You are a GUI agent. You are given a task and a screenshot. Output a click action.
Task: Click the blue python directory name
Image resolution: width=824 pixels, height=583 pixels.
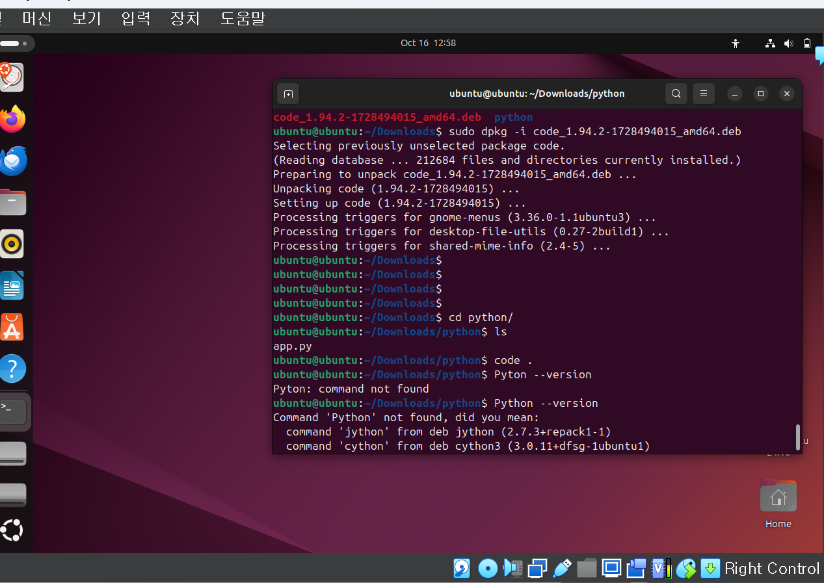513,117
